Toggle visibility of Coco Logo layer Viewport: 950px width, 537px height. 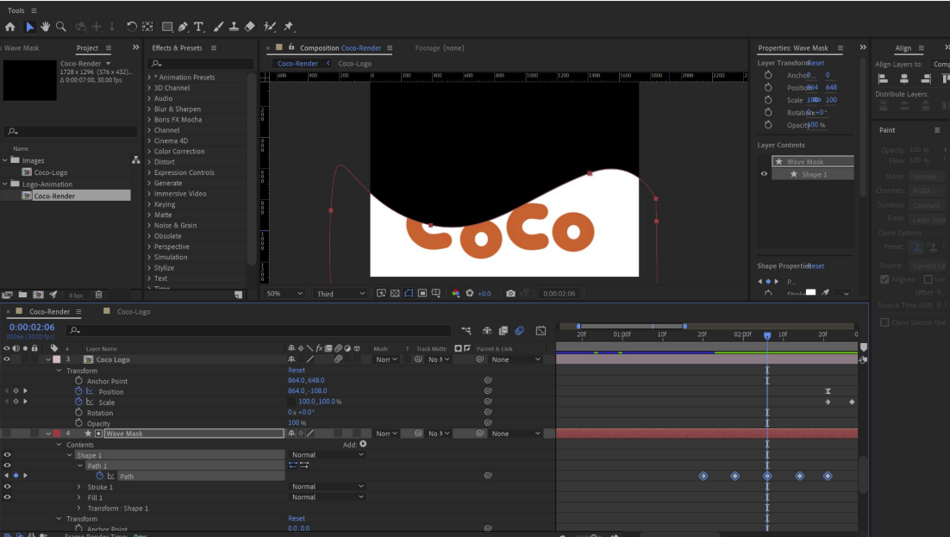[x=7, y=359]
